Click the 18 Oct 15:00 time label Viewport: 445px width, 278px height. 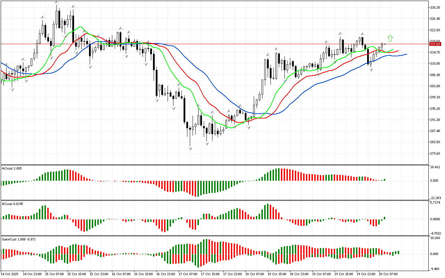pyautogui.click(x=276, y=274)
